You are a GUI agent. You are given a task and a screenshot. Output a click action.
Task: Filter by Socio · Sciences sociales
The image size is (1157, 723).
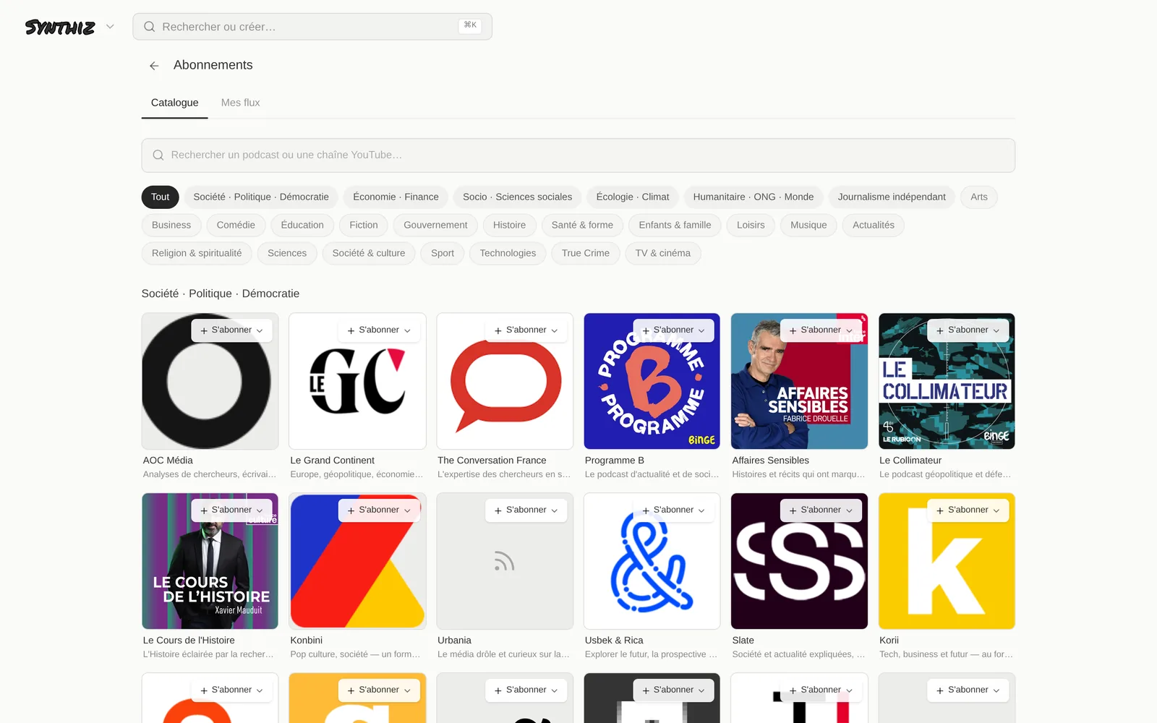(x=517, y=197)
